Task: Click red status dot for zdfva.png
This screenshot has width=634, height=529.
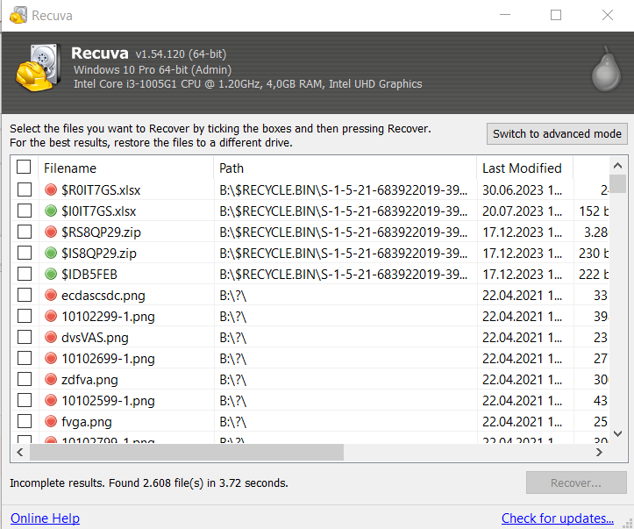Action: pos(51,379)
